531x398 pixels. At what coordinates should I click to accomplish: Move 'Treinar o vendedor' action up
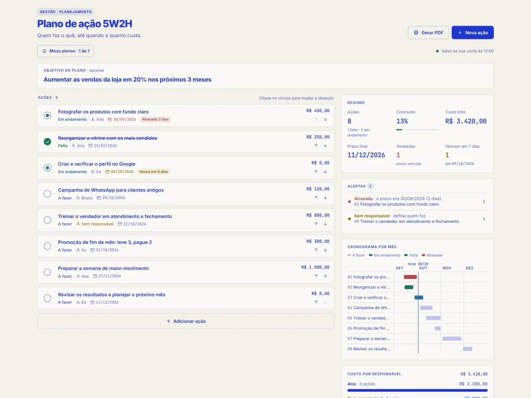(316, 224)
